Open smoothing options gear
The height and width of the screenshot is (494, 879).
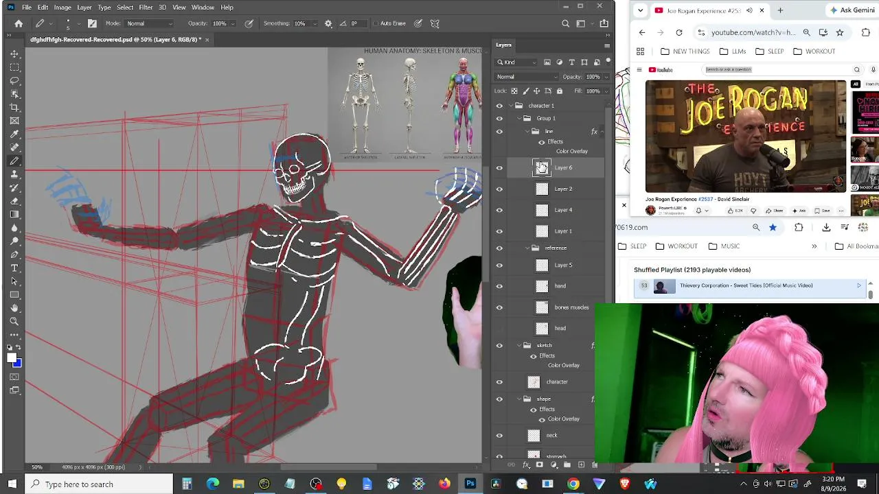(x=328, y=23)
